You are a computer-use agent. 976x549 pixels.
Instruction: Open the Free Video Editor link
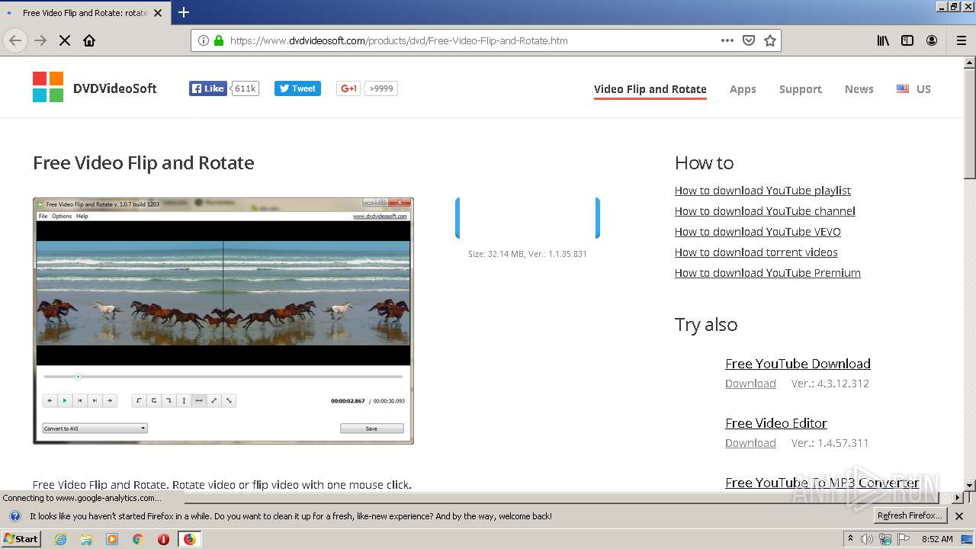pos(776,423)
